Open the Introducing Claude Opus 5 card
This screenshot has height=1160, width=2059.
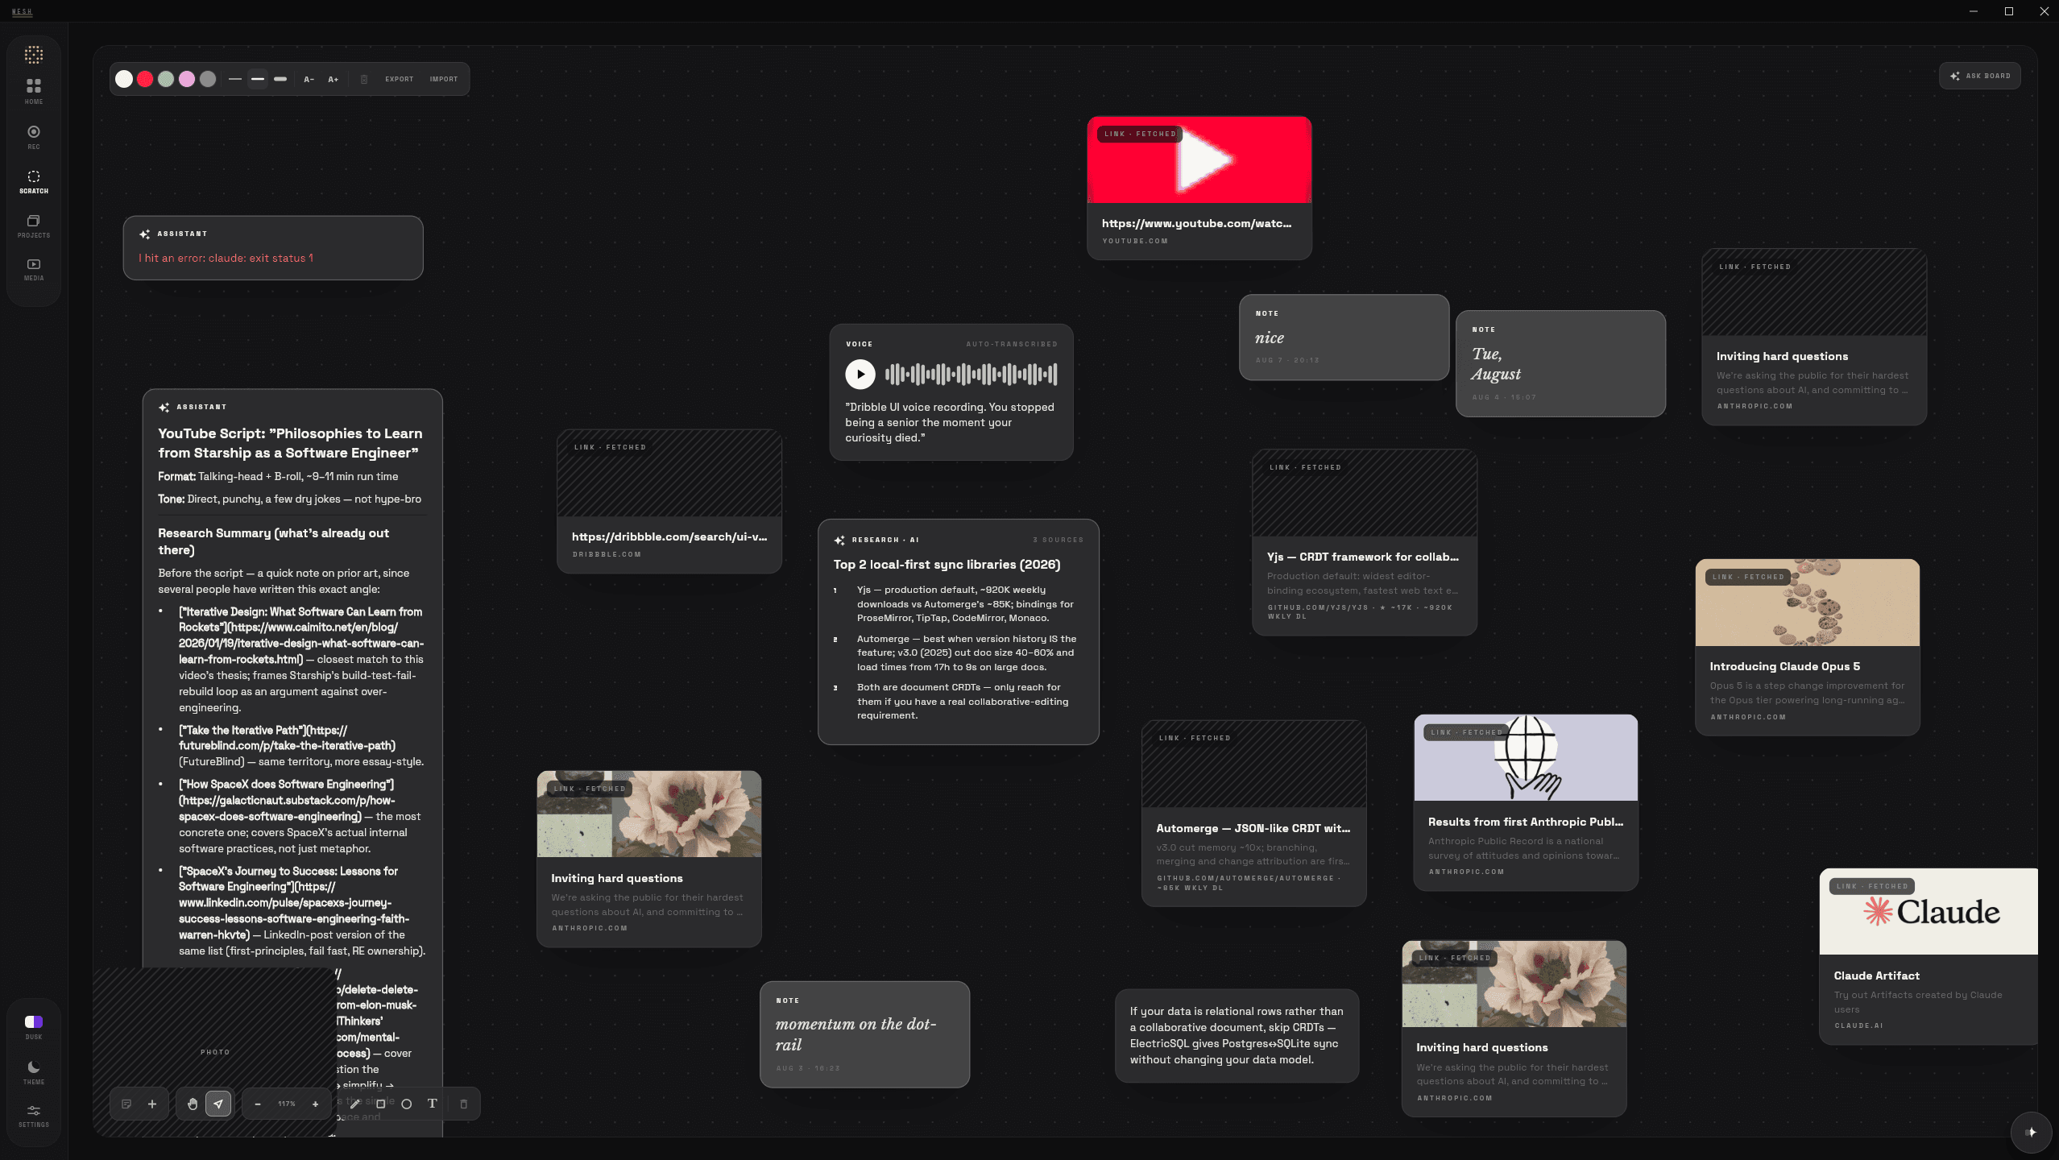pos(1808,647)
